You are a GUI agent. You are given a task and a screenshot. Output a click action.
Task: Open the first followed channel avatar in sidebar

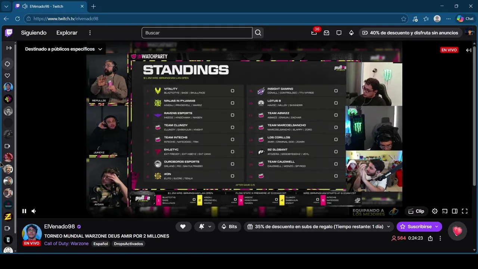click(8, 87)
